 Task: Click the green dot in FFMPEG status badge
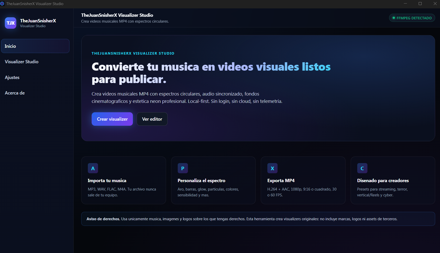click(x=394, y=18)
